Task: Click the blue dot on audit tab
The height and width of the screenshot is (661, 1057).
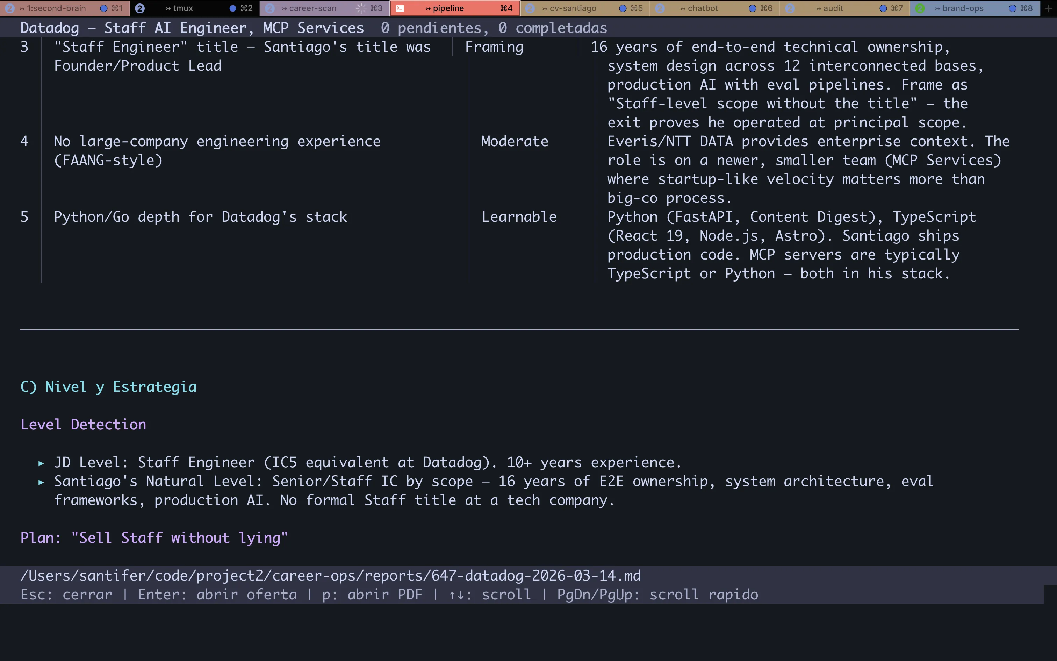Action: 883,8
